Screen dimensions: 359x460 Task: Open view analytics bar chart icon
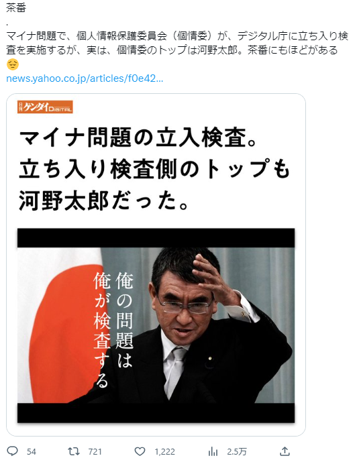(x=213, y=451)
